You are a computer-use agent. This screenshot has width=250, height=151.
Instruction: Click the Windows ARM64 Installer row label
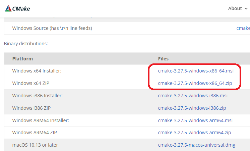(x=41, y=120)
